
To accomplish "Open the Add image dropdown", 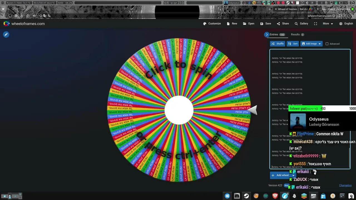I will tap(311, 44).
